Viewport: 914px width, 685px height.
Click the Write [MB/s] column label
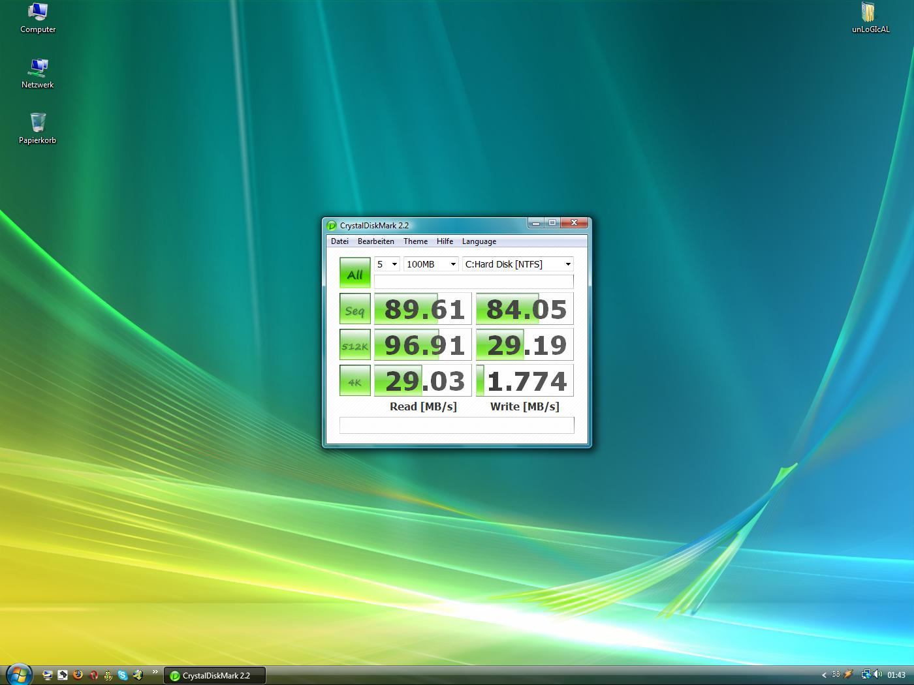(x=525, y=406)
